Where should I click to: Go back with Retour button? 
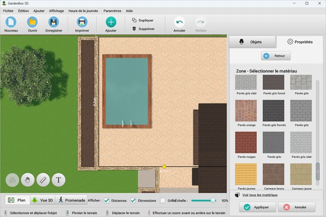276,56
